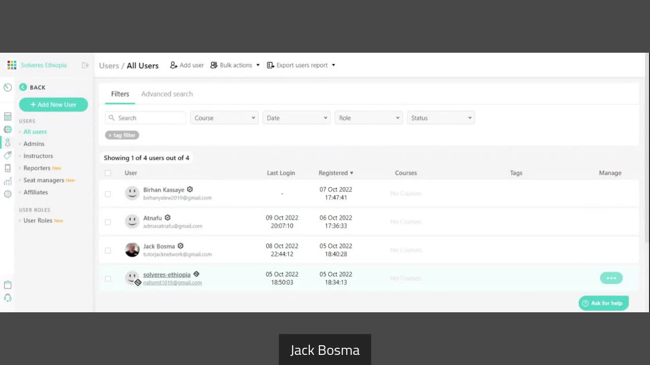The width and height of the screenshot is (650, 365).
Task: Open the analytics chart icon in the sidebar
Action: coord(8,181)
